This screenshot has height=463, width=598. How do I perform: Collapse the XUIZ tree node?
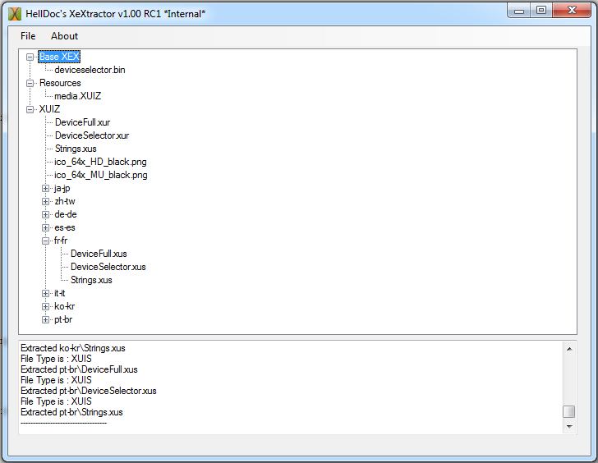(30, 109)
